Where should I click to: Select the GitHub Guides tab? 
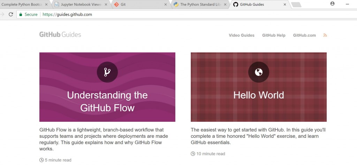[260, 5]
